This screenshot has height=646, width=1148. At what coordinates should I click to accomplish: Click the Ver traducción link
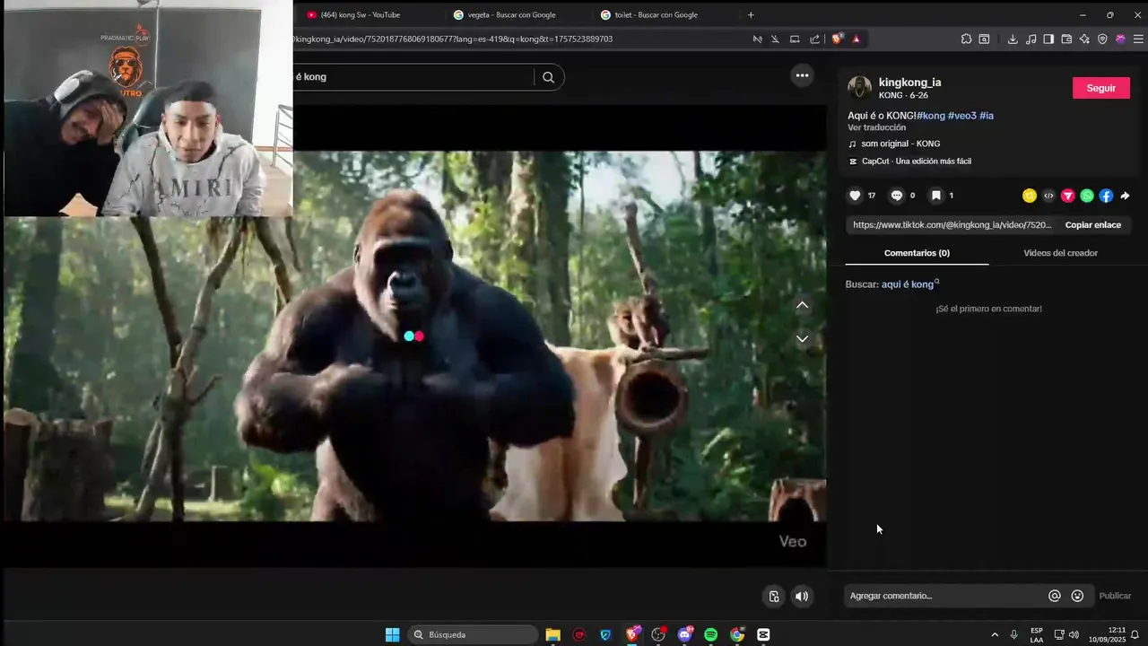pos(877,127)
